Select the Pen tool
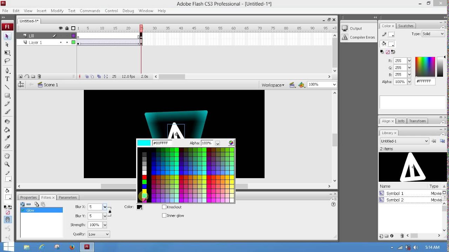 (7, 71)
